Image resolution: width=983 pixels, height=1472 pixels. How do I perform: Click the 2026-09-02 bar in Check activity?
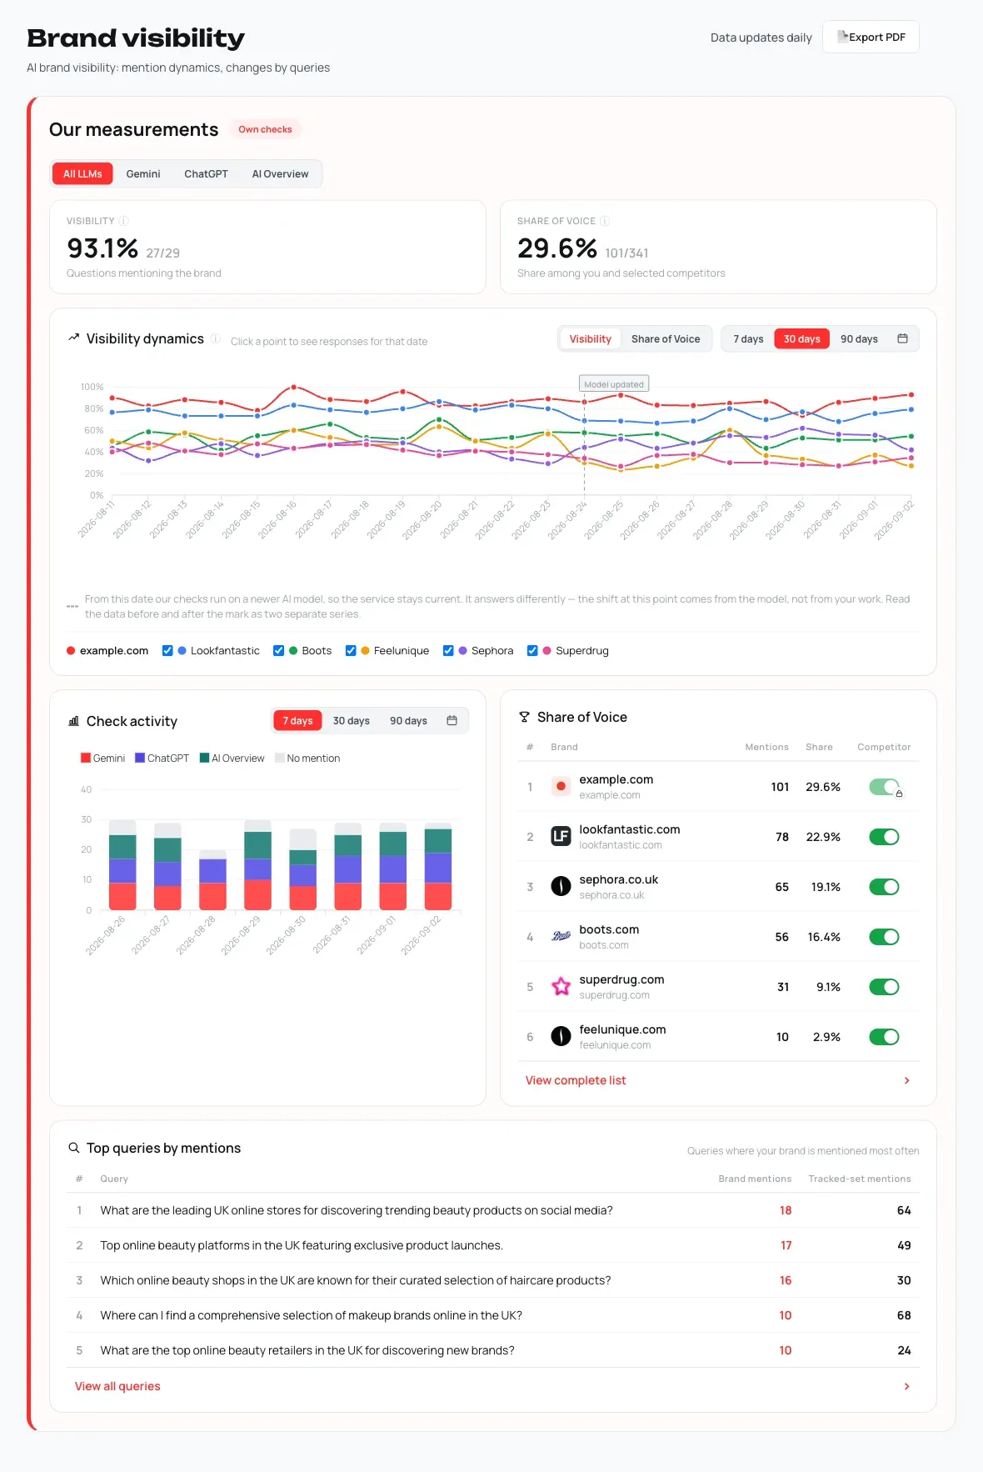[x=438, y=866]
